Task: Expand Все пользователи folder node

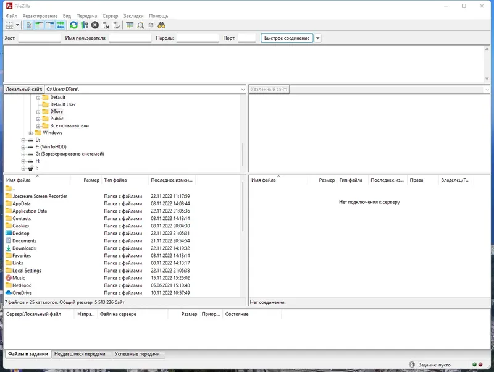Action: 38,126
